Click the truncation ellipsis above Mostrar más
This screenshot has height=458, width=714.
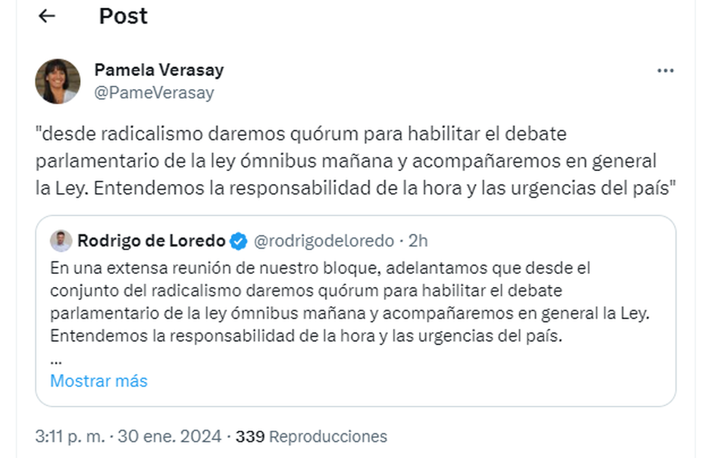click(56, 360)
